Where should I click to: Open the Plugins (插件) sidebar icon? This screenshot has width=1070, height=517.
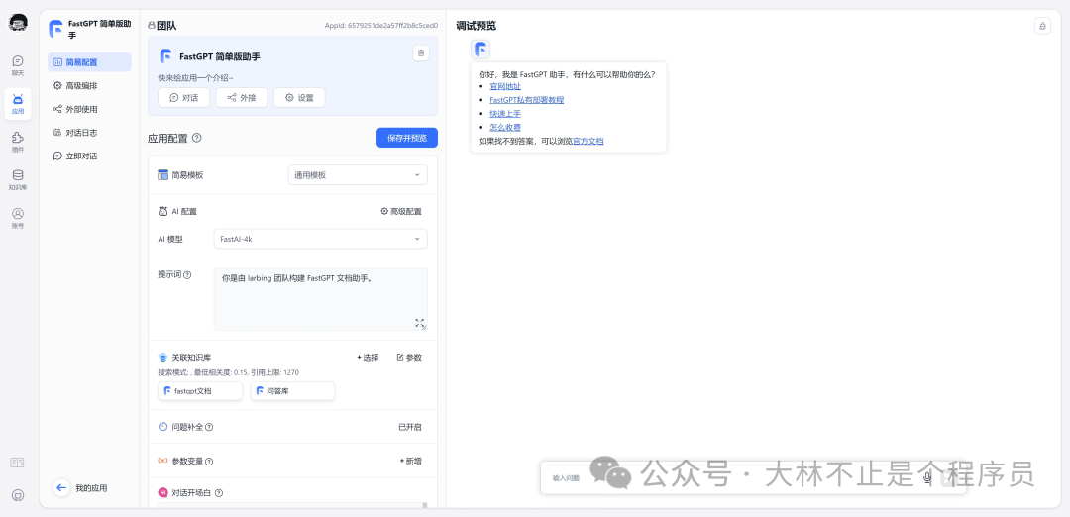pos(18,142)
